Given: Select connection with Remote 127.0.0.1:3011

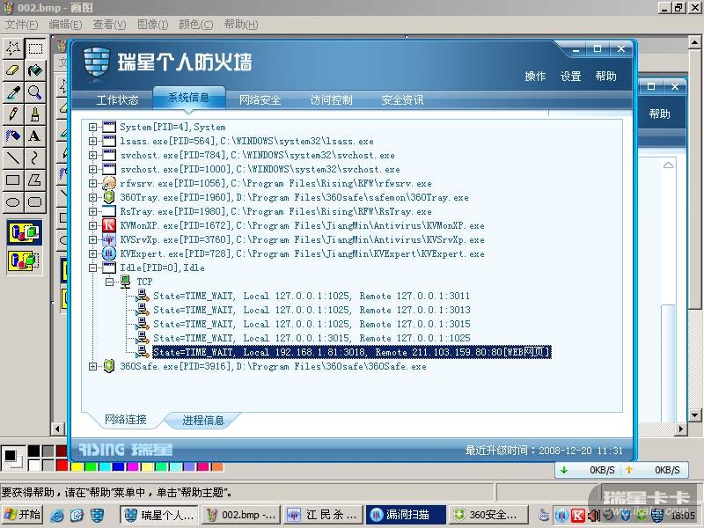Looking at the screenshot, I should point(312,296).
